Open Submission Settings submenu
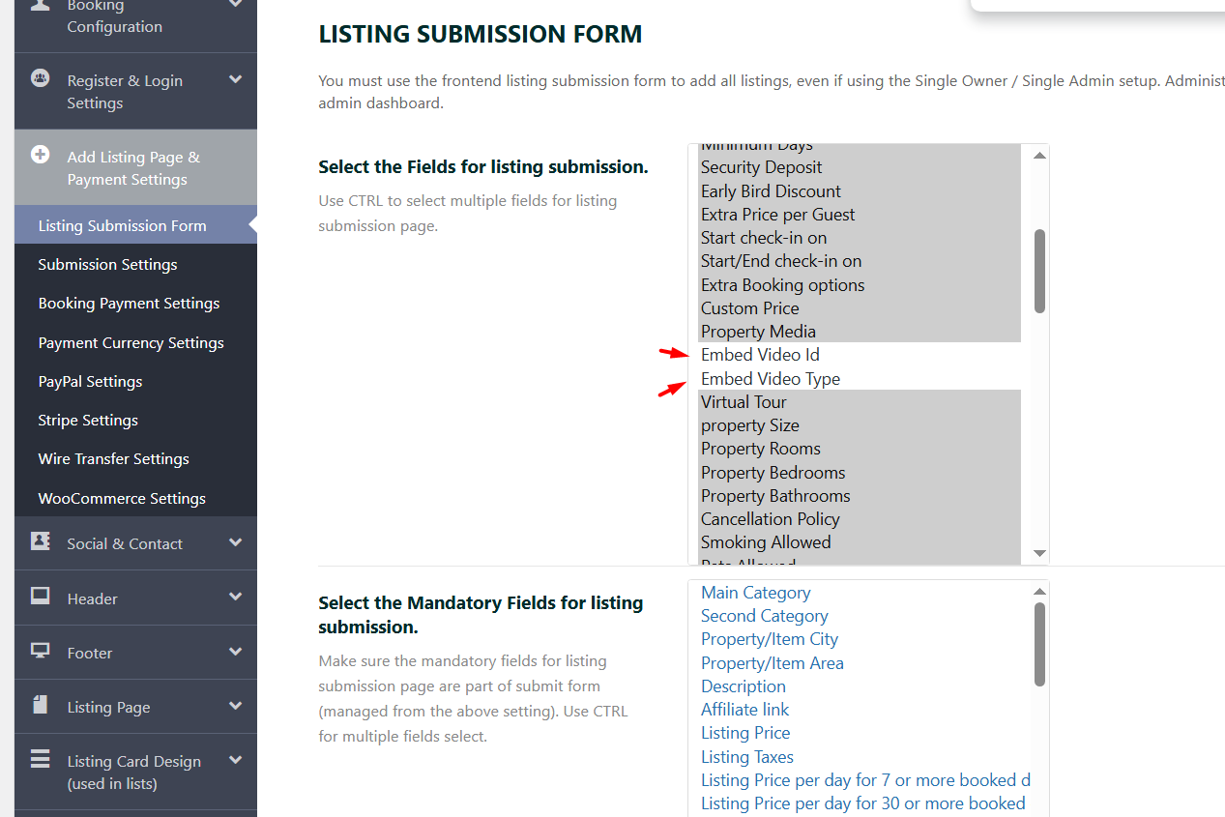The width and height of the screenshot is (1225, 817). click(107, 265)
